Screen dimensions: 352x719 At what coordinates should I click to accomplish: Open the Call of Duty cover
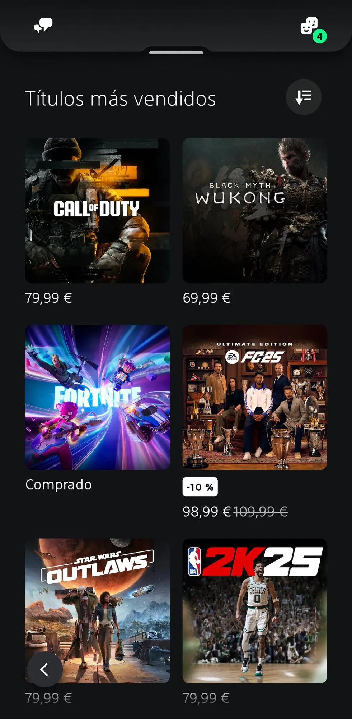pos(97,211)
